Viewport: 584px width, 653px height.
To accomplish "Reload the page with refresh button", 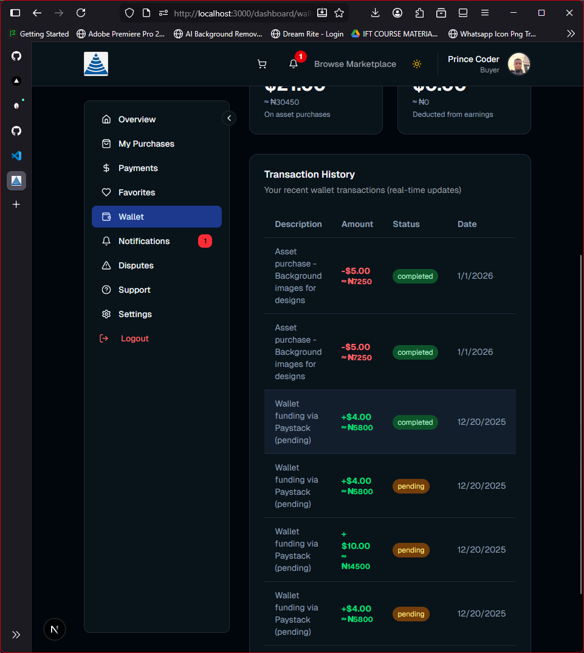I will 81,13.
